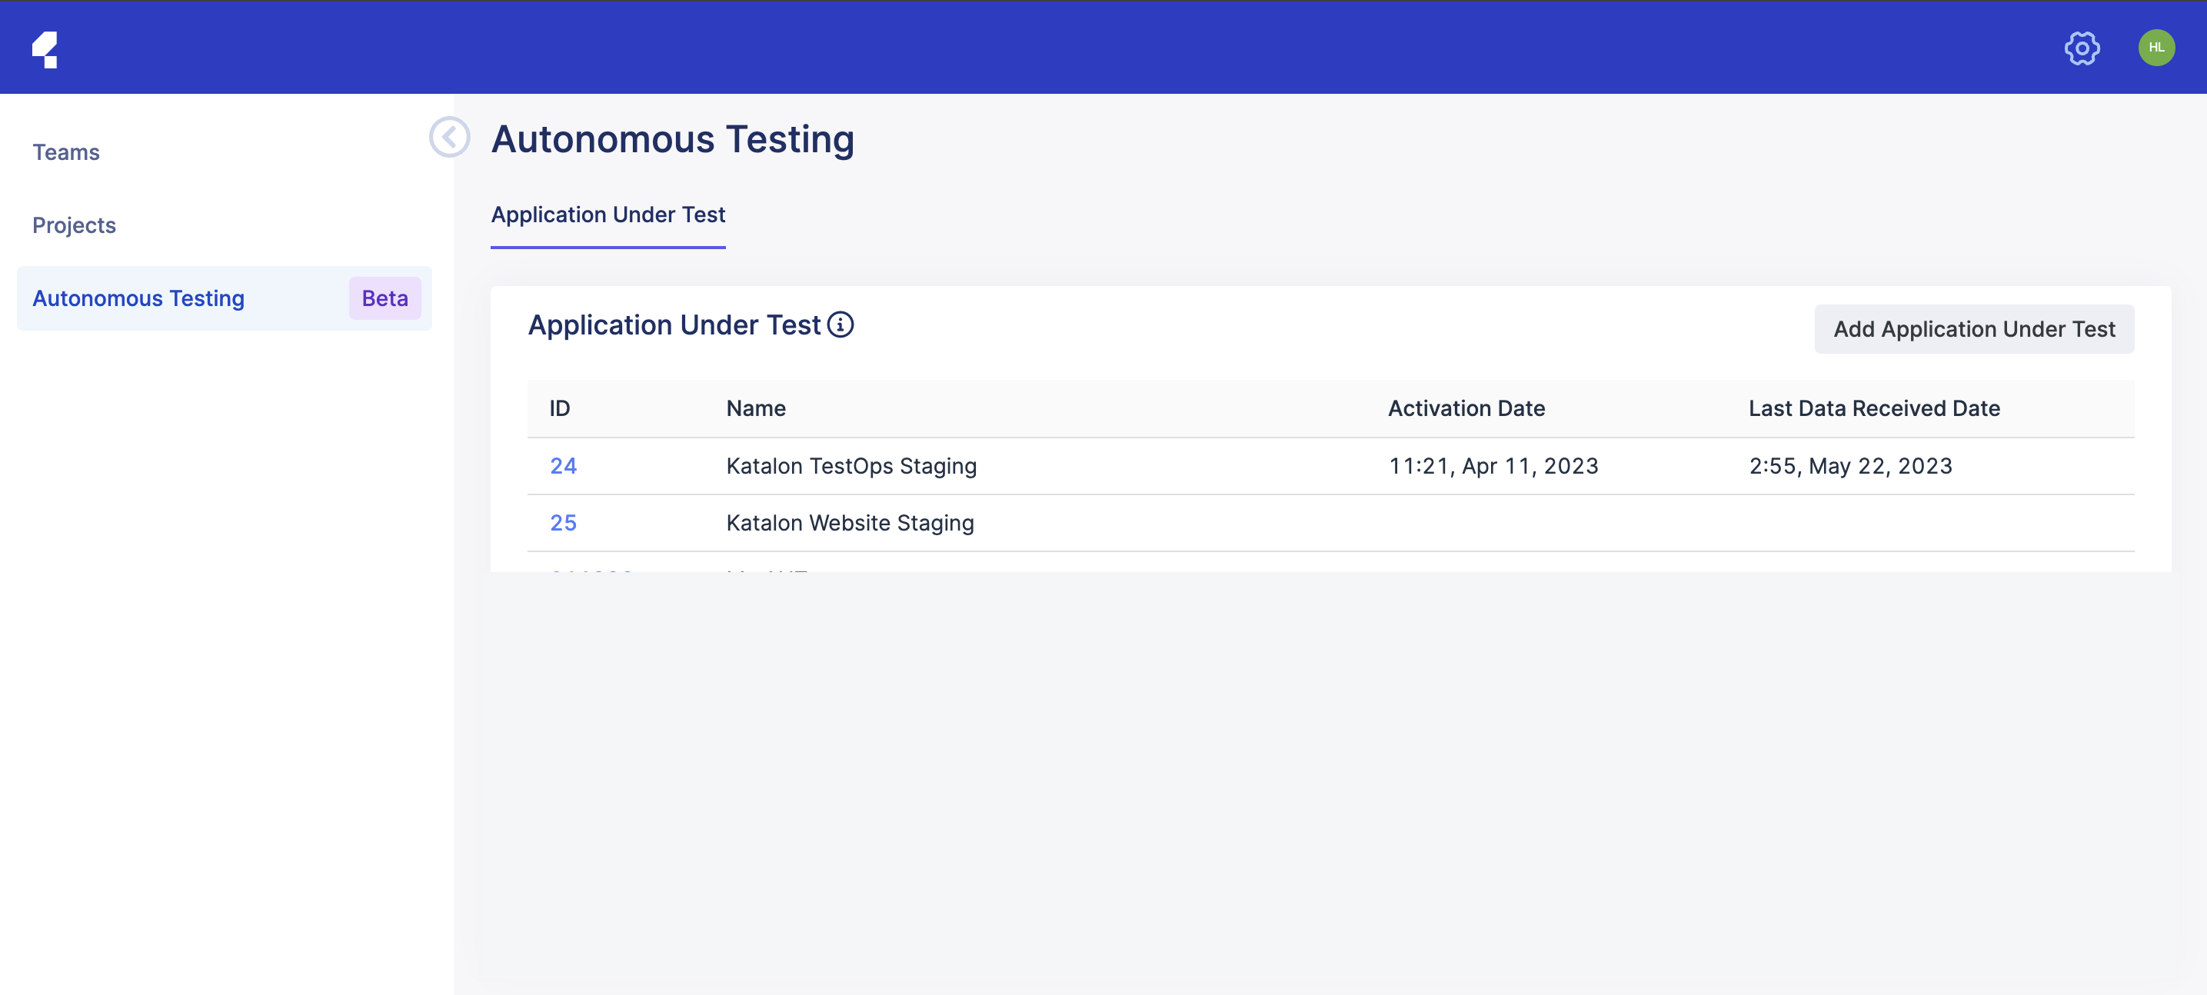Image resolution: width=2207 pixels, height=995 pixels.
Task: Click last received date 2:55, May 22, 2023
Action: coord(1851,466)
